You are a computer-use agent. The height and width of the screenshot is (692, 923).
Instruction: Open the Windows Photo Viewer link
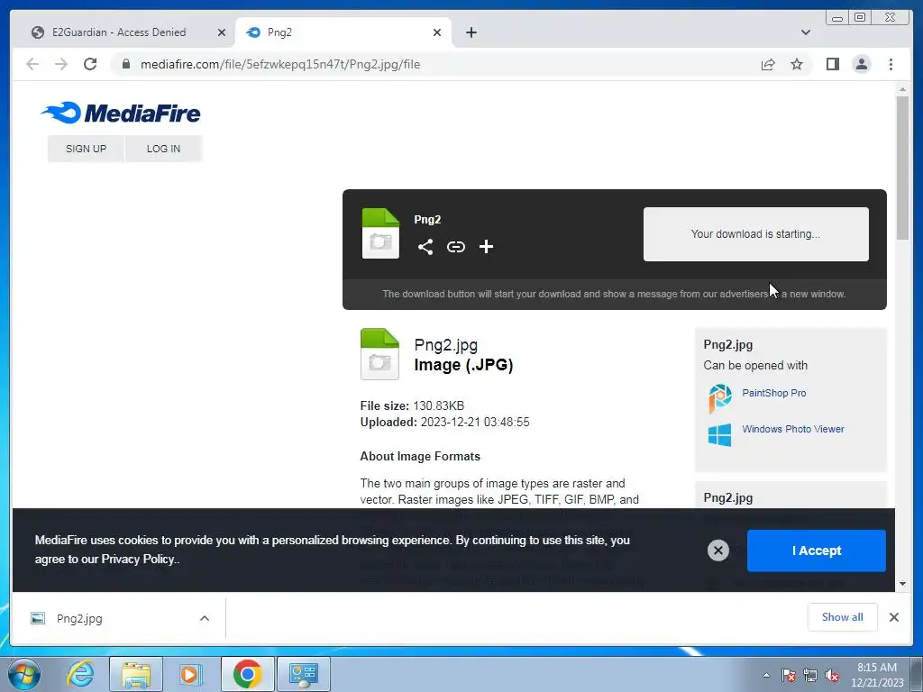pyautogui.click(x=793, y=429)
